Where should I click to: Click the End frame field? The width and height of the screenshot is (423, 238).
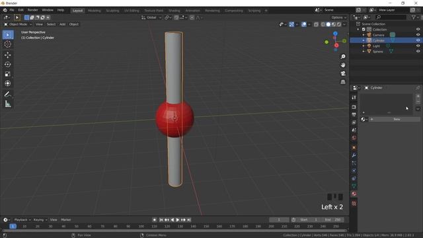tap(333, 220)
